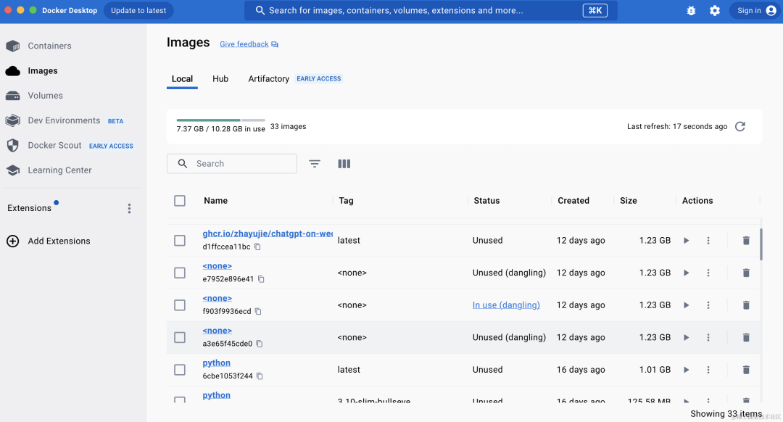
Task: Select checkbox for image f903f9936ecd
Action: [180, 305]
